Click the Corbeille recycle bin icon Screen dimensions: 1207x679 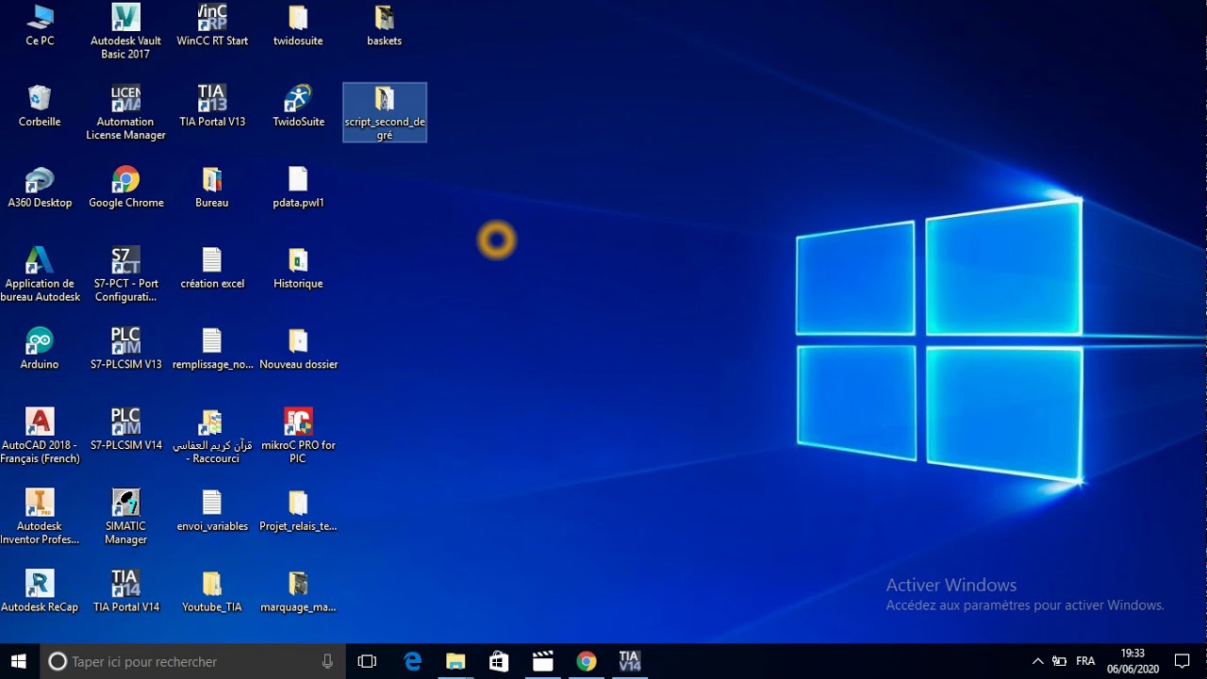[40, 107]
